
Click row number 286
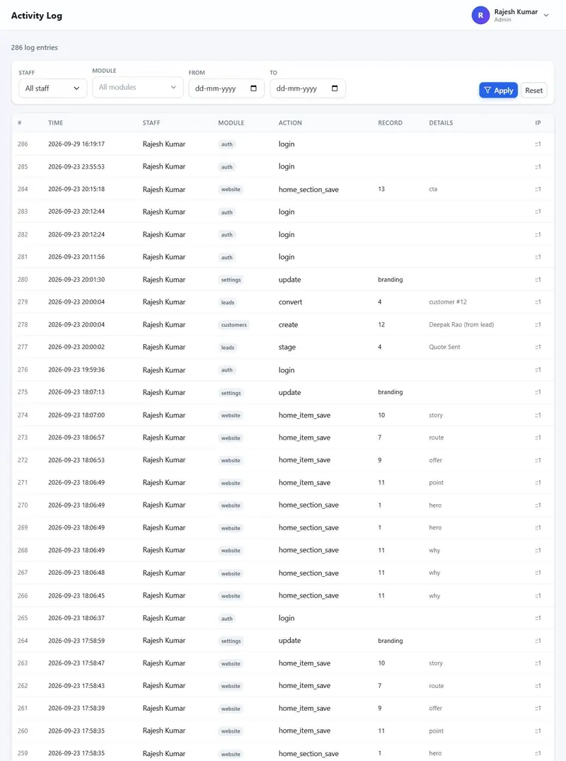23,144
